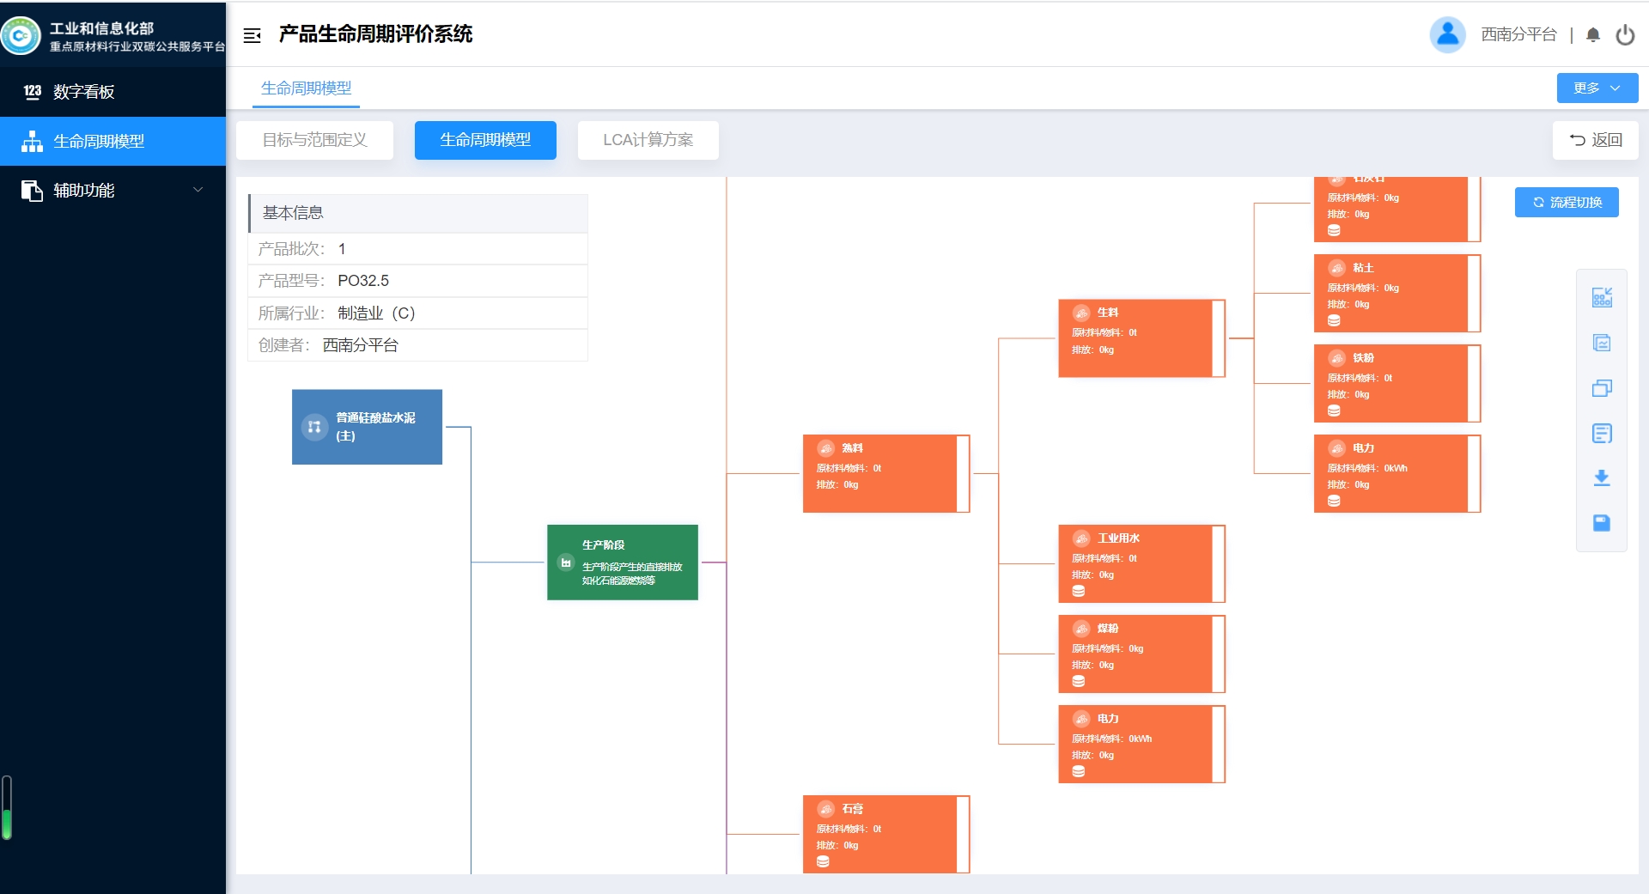Open 数字看板 in the sidebar
Screen dimensions: 1649x894
[x=113, y=92]
